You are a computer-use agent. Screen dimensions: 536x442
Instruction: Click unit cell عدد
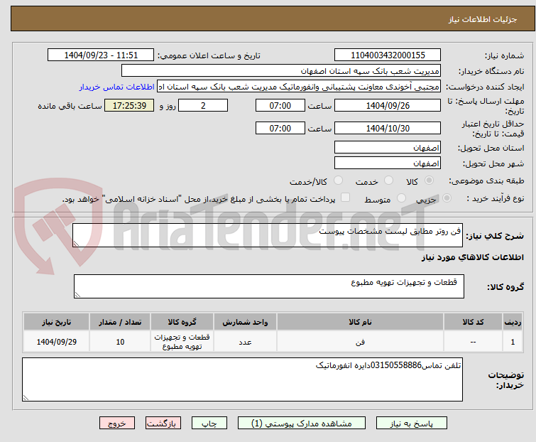(x=245, y=341)
